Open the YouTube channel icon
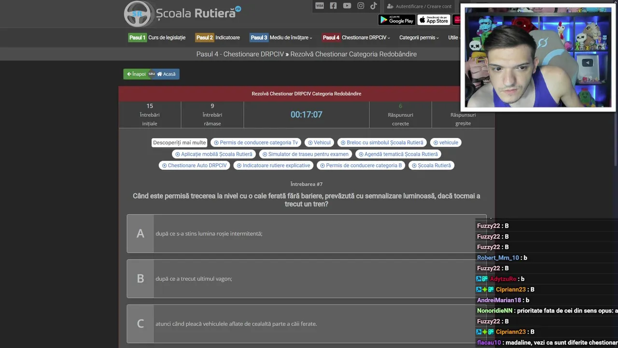 click(x=347, y=6)
